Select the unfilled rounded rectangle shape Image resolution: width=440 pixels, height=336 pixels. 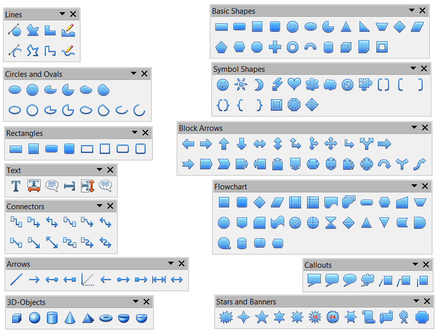(x=123, y=149)
